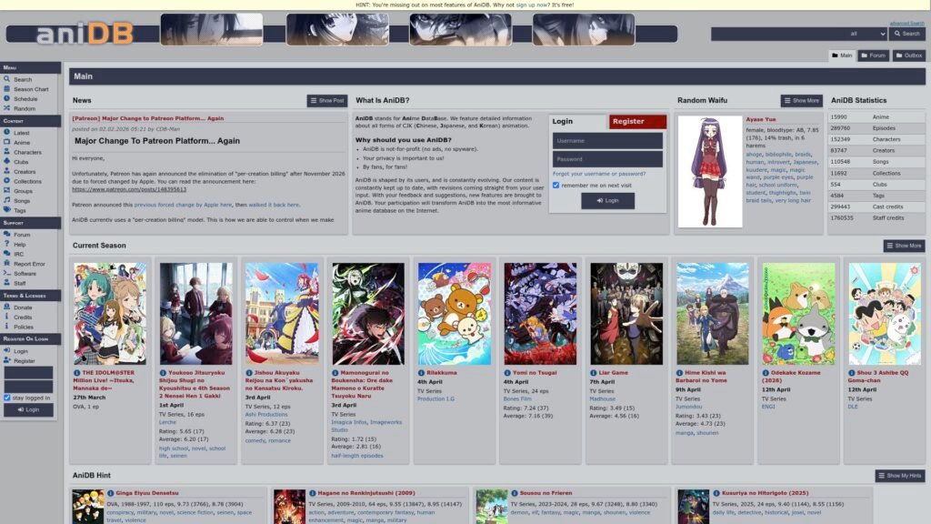The image size is (931, 524).
Task: Click the Username input field
Action: click(x=607, y=141)
